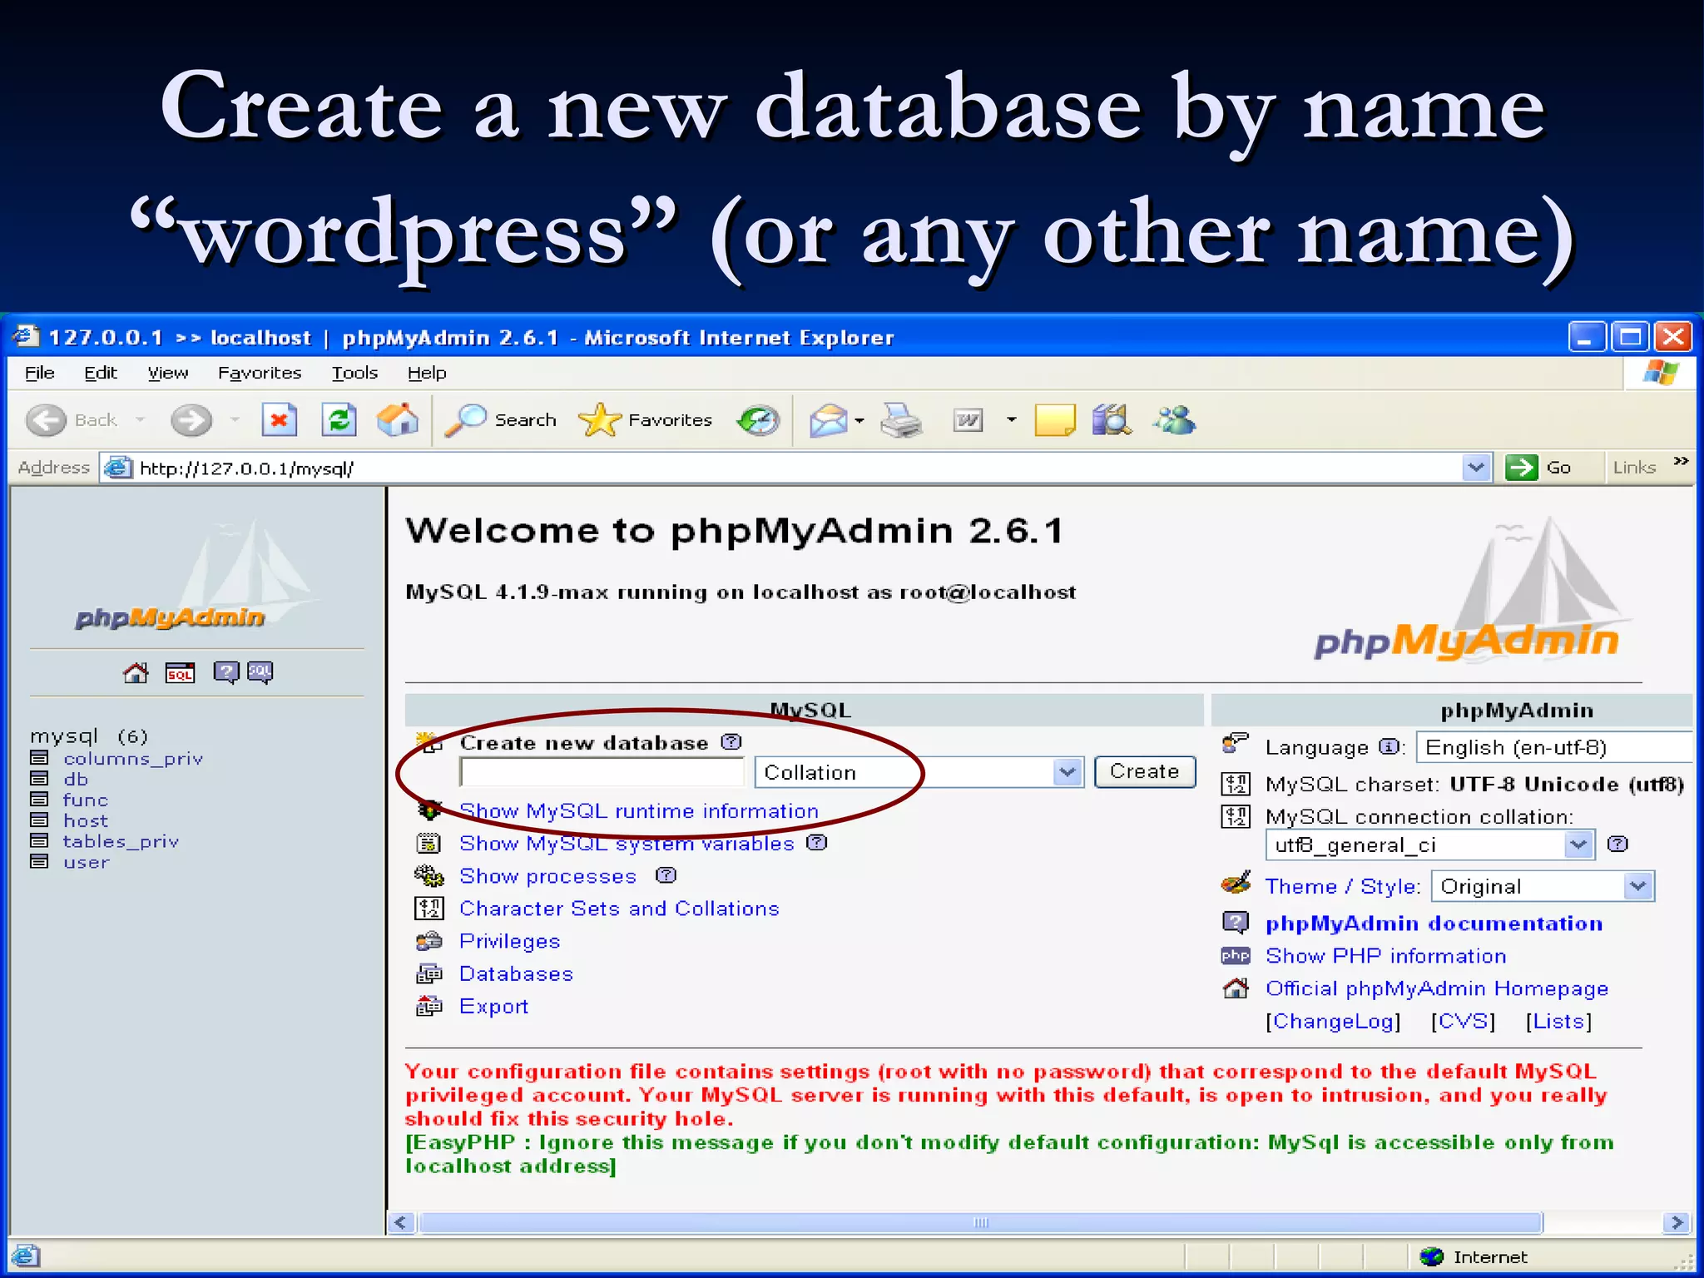The width and height of the screenshot is (1704, 1278).
Task: Open Official phpMyAdmin Homepage link
Action: [x=1437, y=988]
